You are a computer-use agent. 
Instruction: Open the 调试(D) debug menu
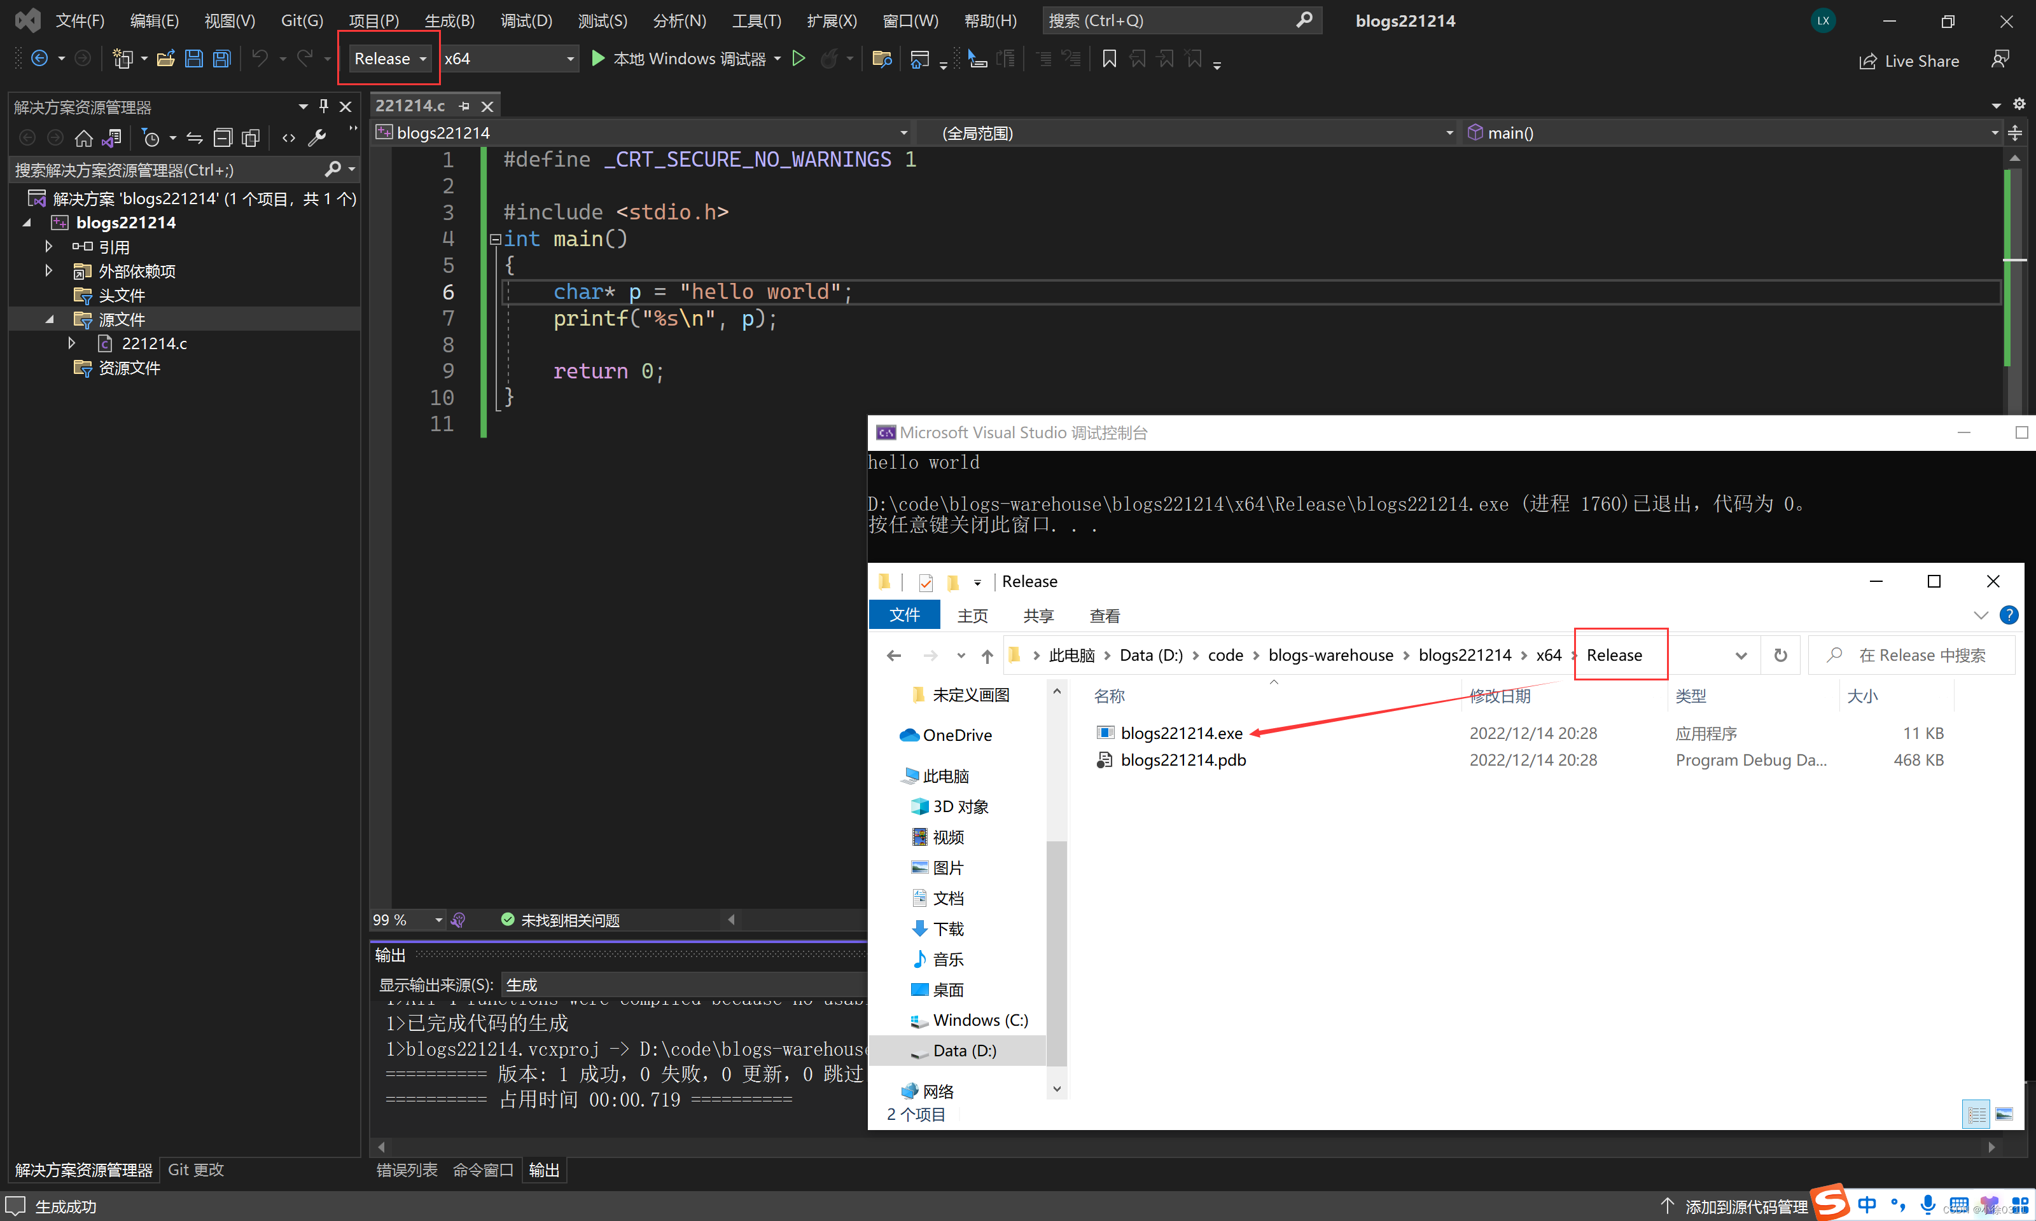click(x=526, y=20)
